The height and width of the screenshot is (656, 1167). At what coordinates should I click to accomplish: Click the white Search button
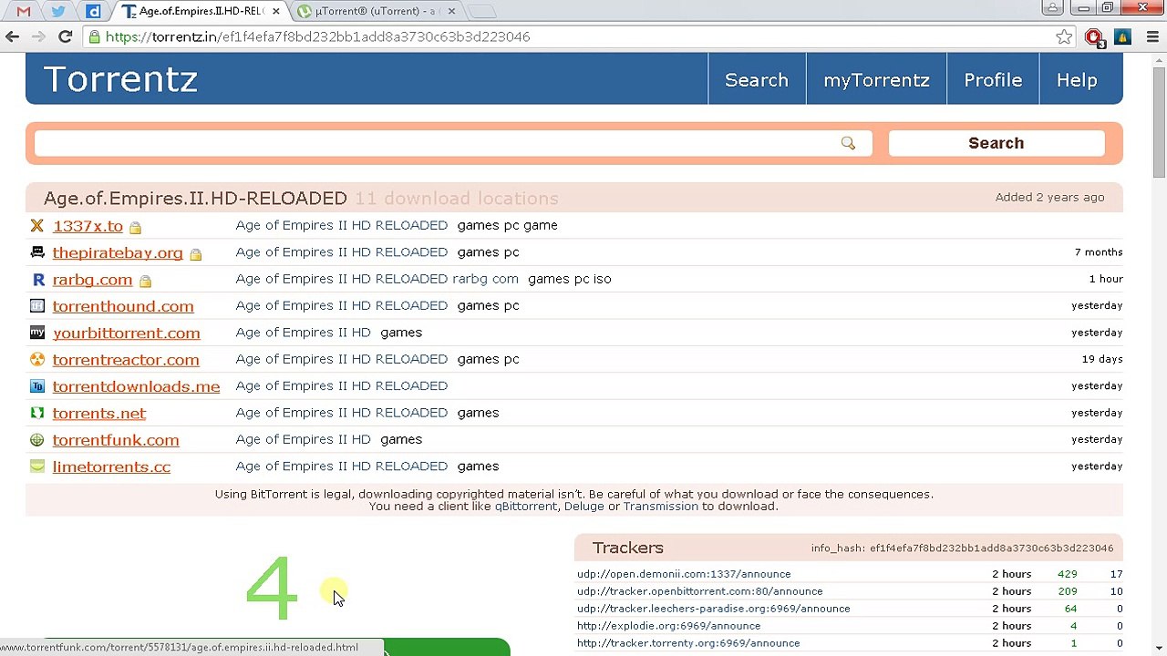pyautogui.click(x=997, y=143)
